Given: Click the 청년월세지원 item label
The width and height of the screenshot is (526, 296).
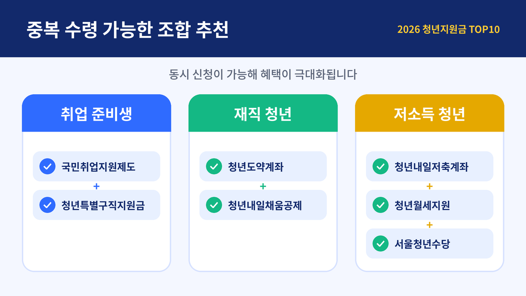Looking at the screenshot, I should click(x=422, y=205).
